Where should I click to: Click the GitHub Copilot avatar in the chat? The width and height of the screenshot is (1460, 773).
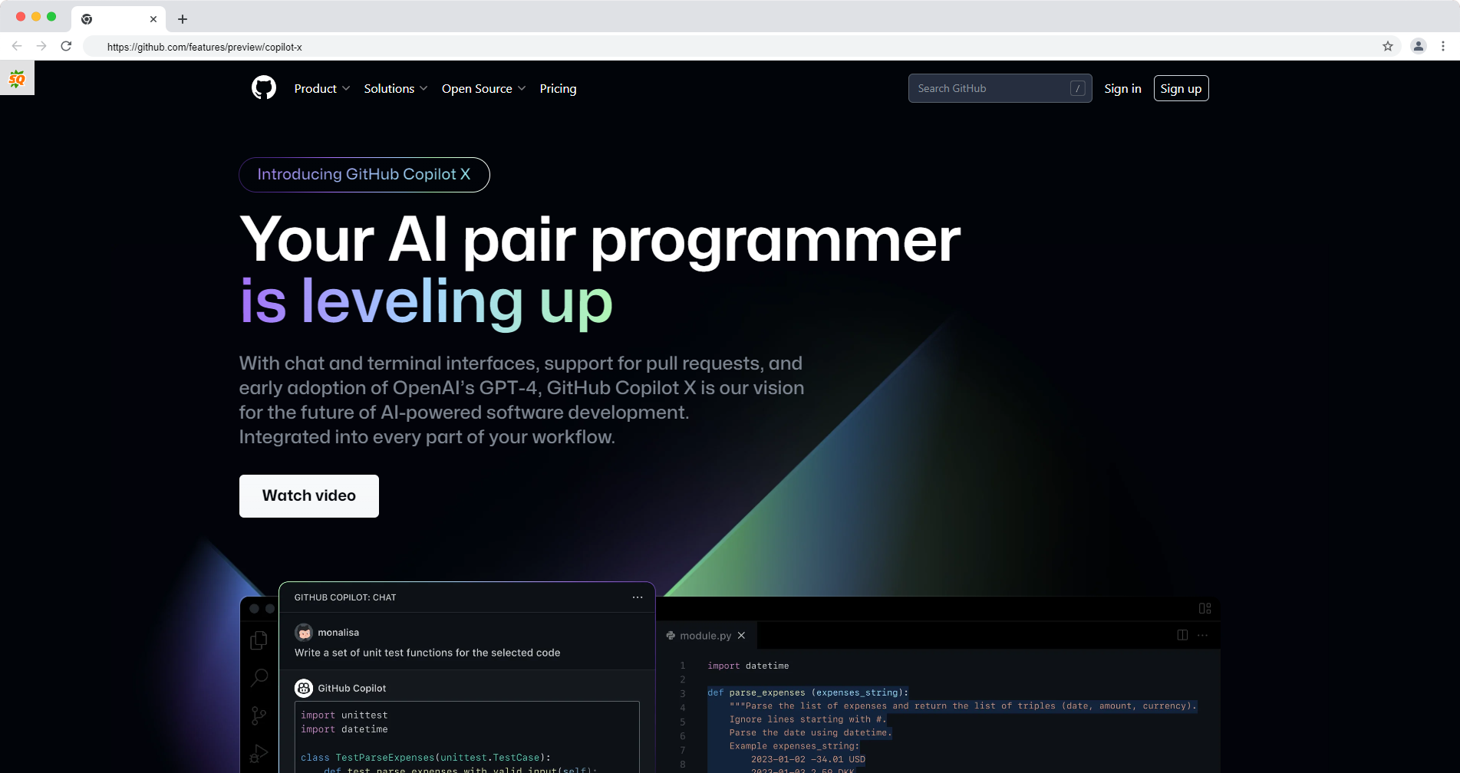(x=305, y=688)
